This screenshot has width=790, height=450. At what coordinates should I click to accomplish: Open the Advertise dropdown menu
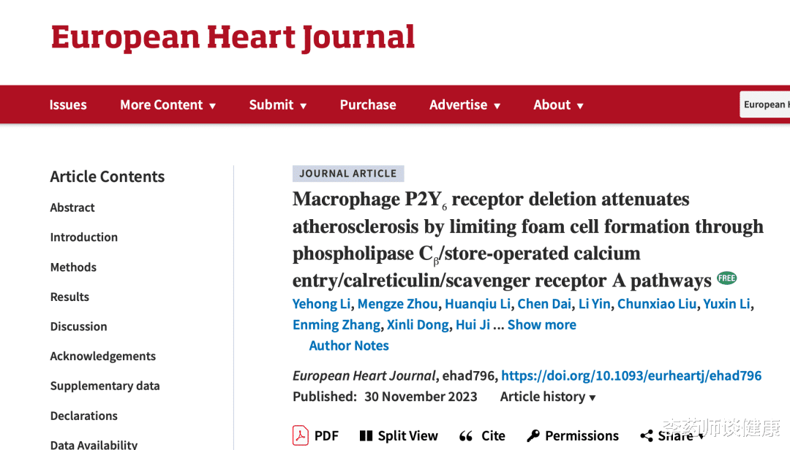click(464, 104)
